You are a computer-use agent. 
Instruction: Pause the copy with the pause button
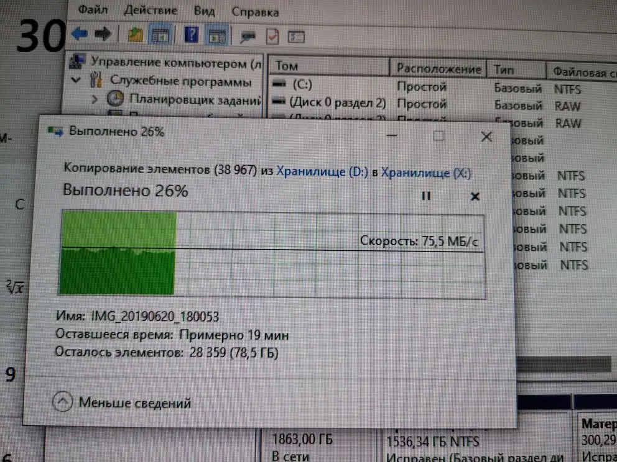(426, 196)
